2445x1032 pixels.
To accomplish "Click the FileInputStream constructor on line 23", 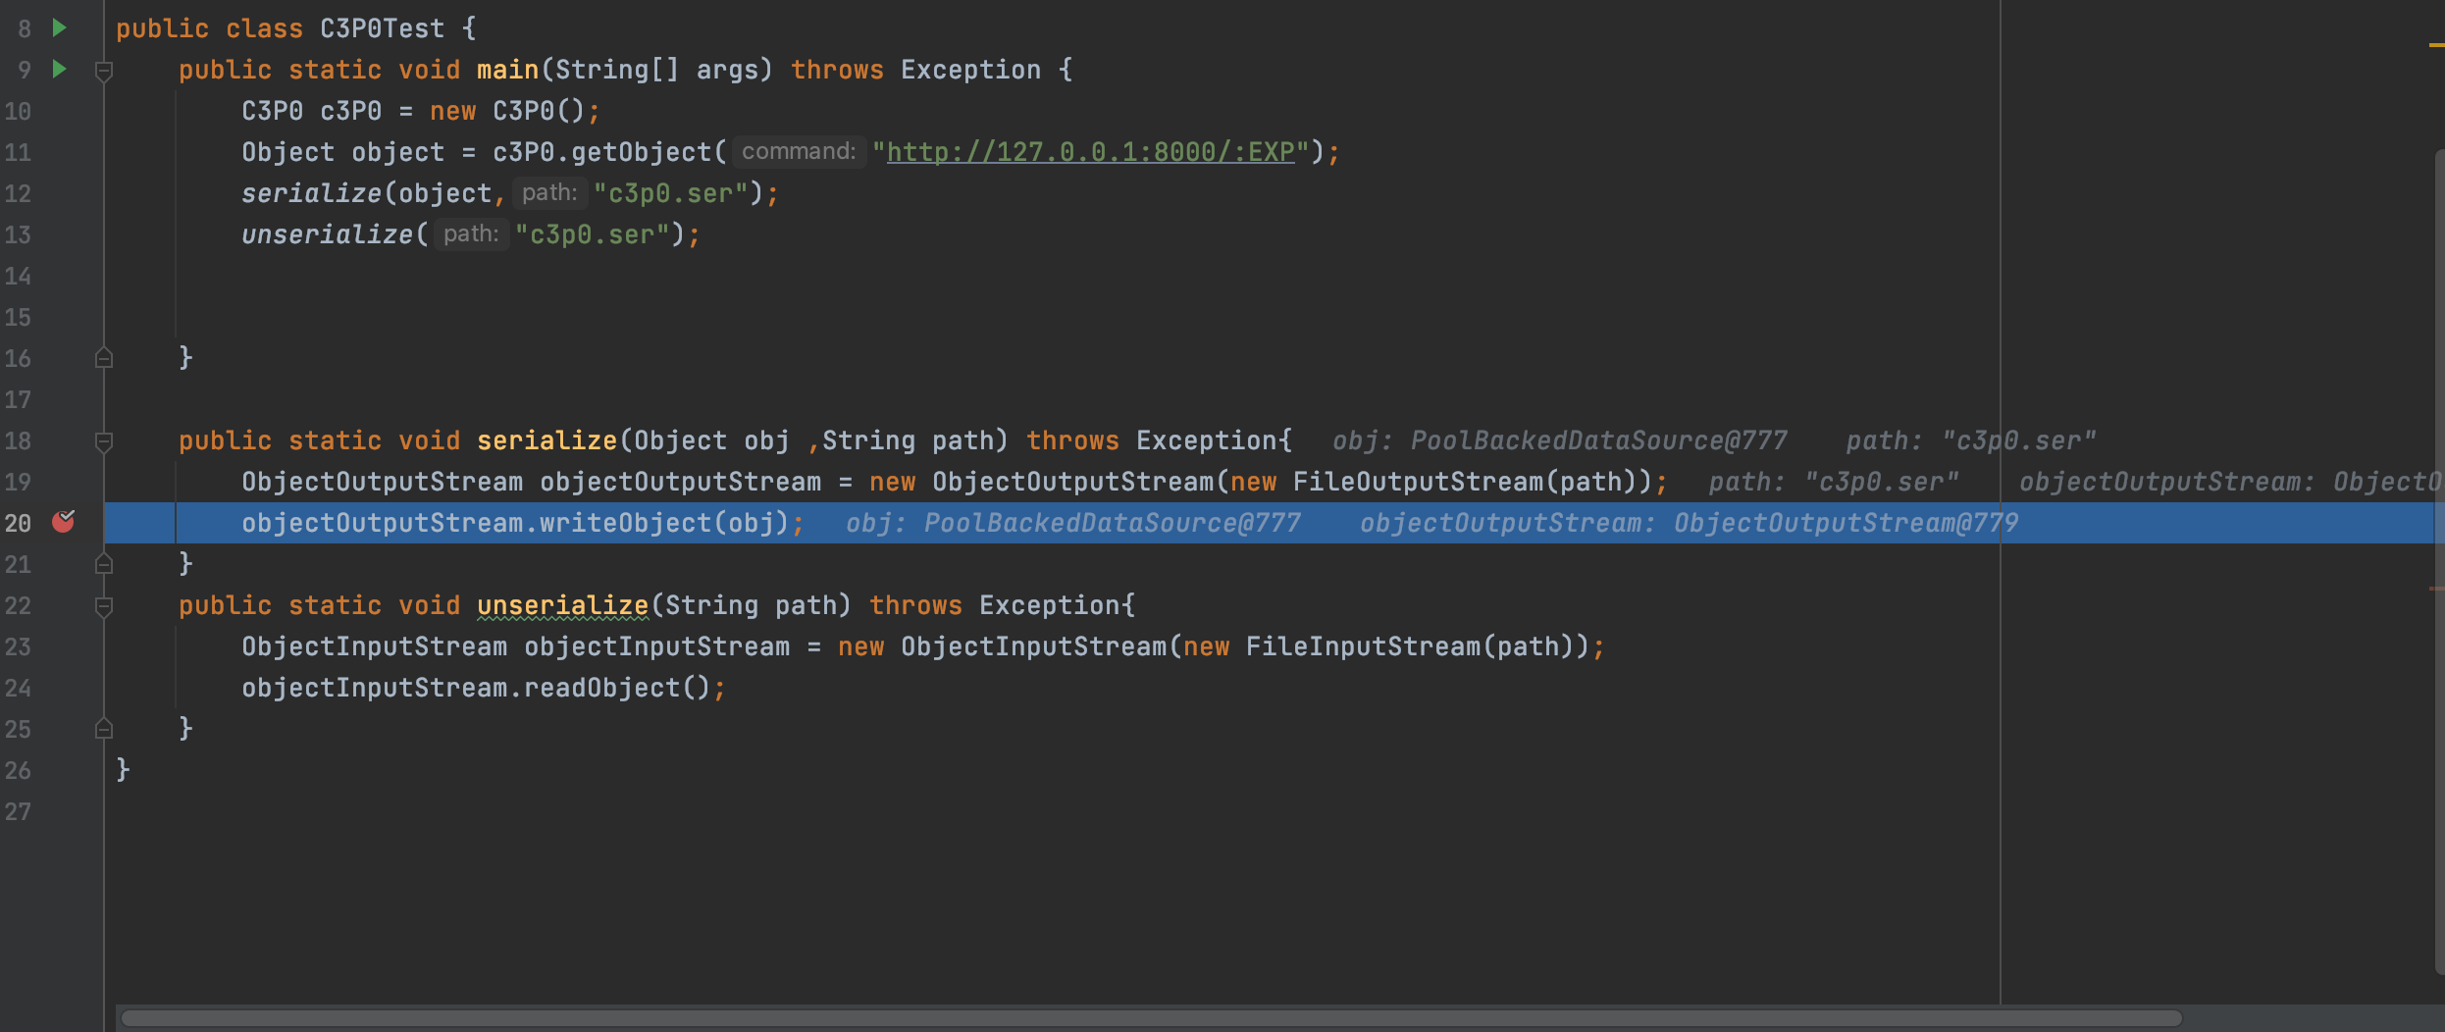I will 1364,646.
